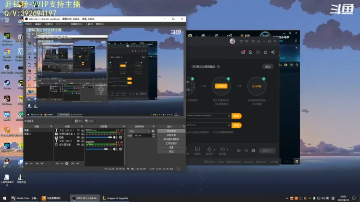Toggle visibility of first text source
This screenshot has width=360, height=202.
coord(78,130)
